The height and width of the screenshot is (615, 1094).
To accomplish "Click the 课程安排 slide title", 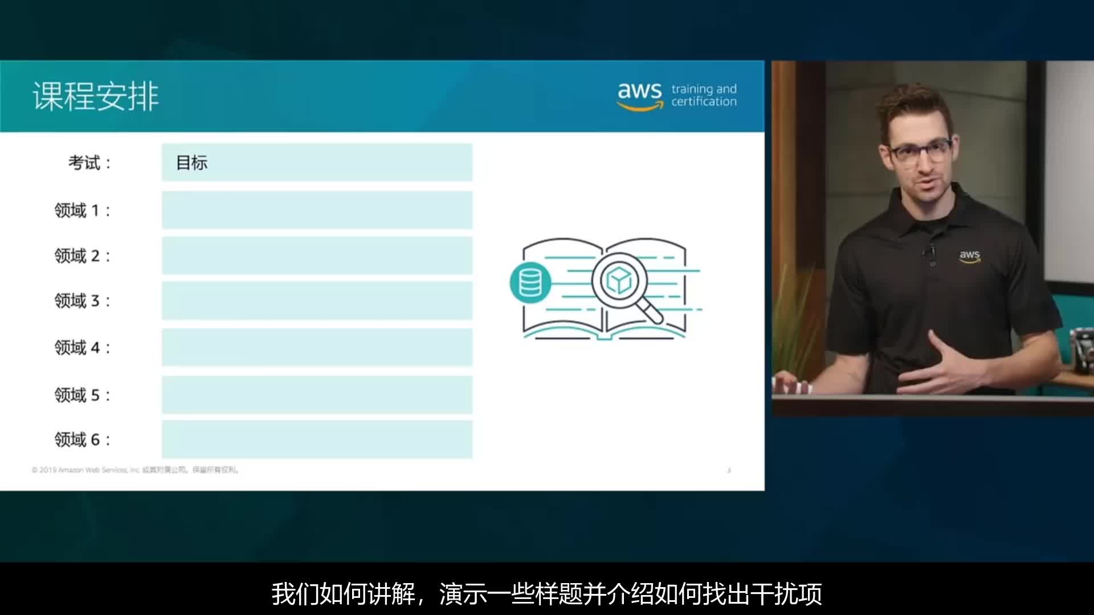I will pyautogui.click(x=96, y=96).
